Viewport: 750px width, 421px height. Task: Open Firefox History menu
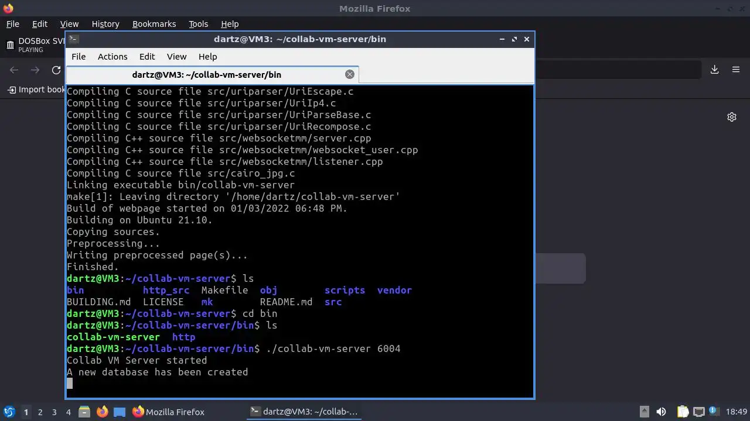pos(105,24)
